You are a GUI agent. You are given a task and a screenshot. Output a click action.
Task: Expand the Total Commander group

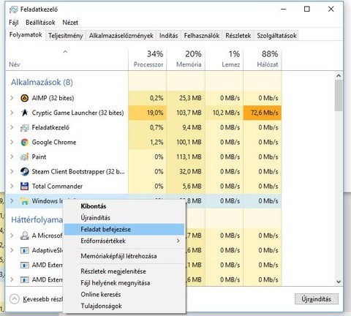[x=12, y=187]
